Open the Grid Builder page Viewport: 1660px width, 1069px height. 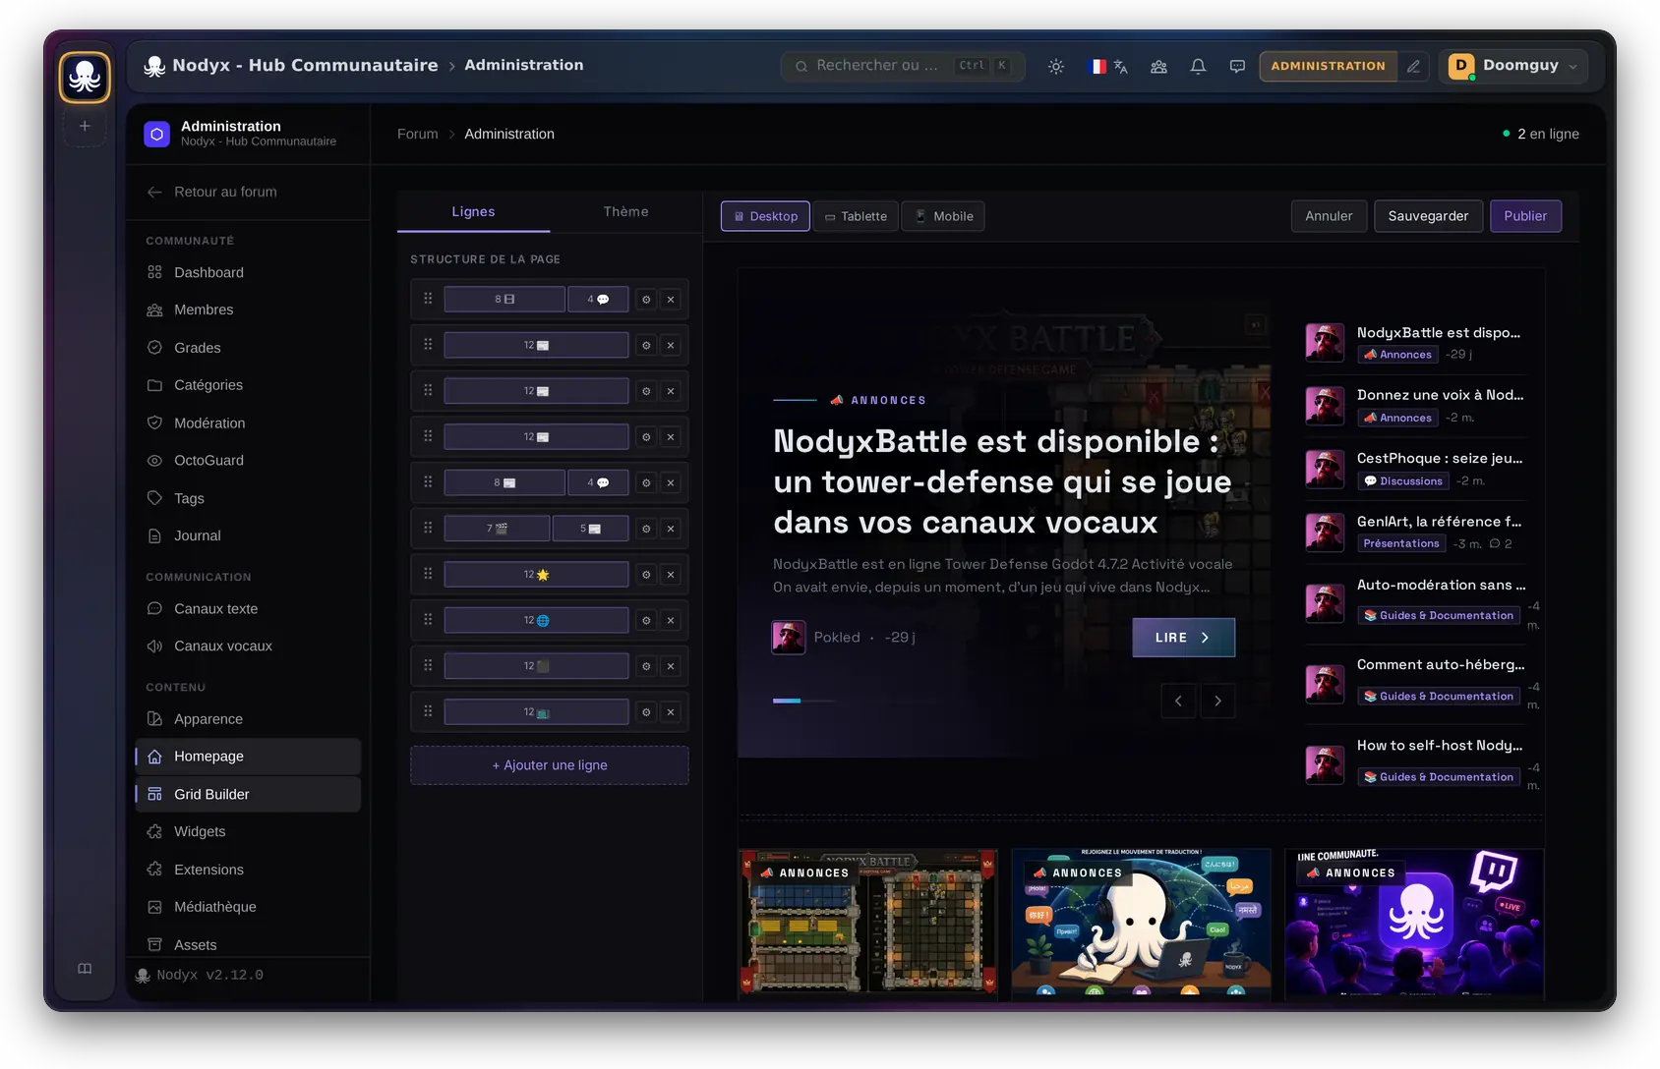point(248,794)
